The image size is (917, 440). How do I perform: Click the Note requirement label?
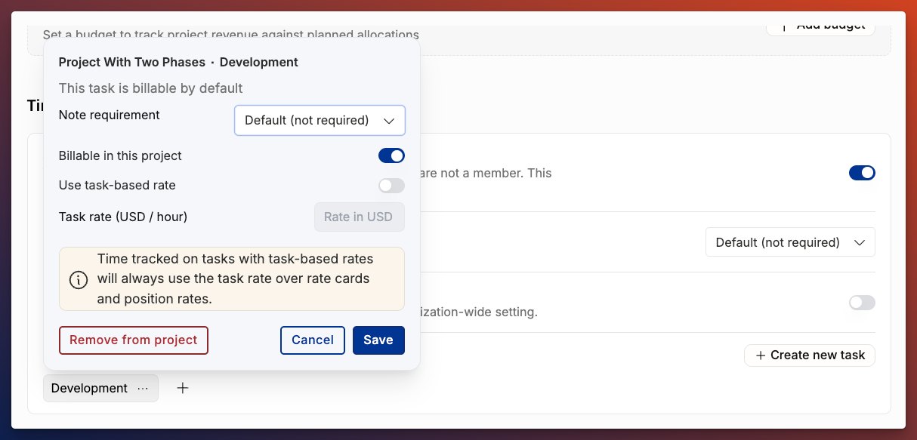(110, 115)
